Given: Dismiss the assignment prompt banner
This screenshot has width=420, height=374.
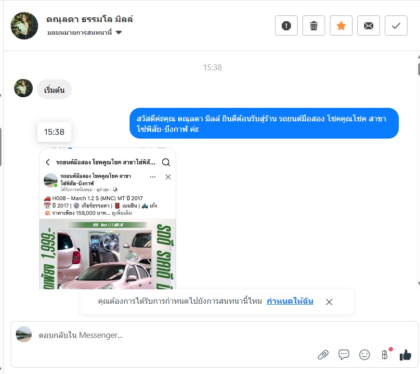Looking at the screenshot, I should coord(329,302).
